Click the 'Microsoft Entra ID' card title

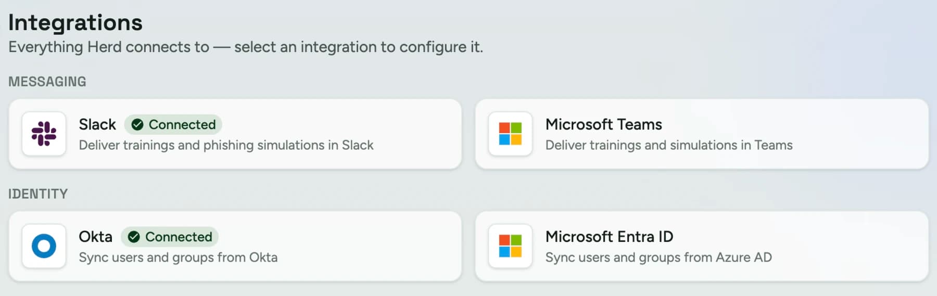(x=610, y=237)
